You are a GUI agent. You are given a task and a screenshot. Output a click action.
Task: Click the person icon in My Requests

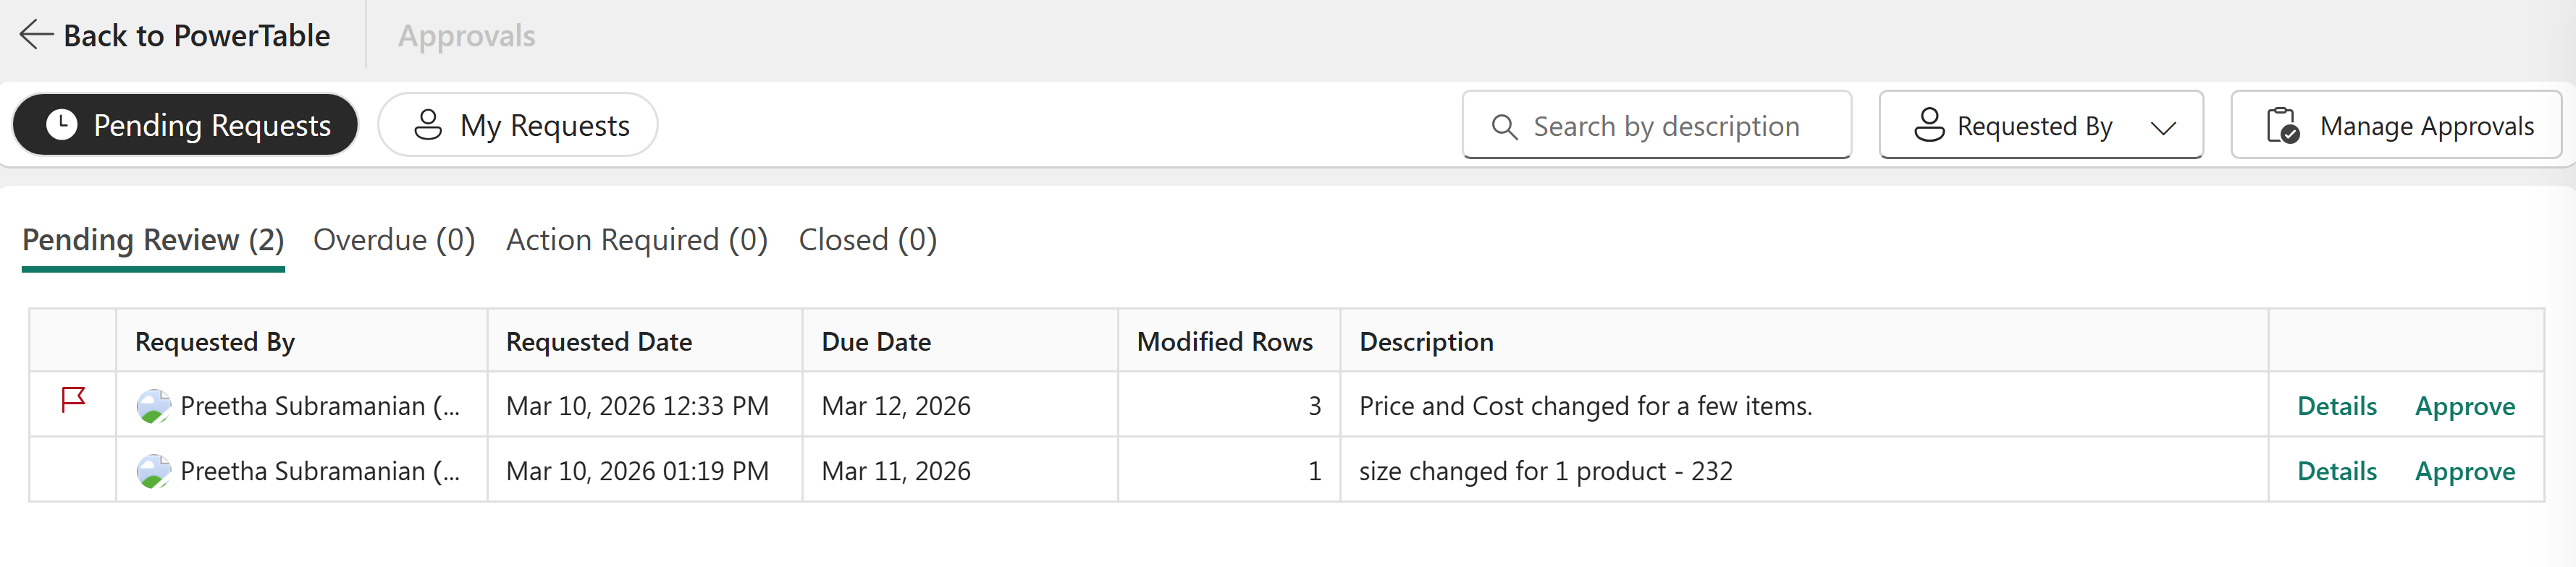click(428, 125)
